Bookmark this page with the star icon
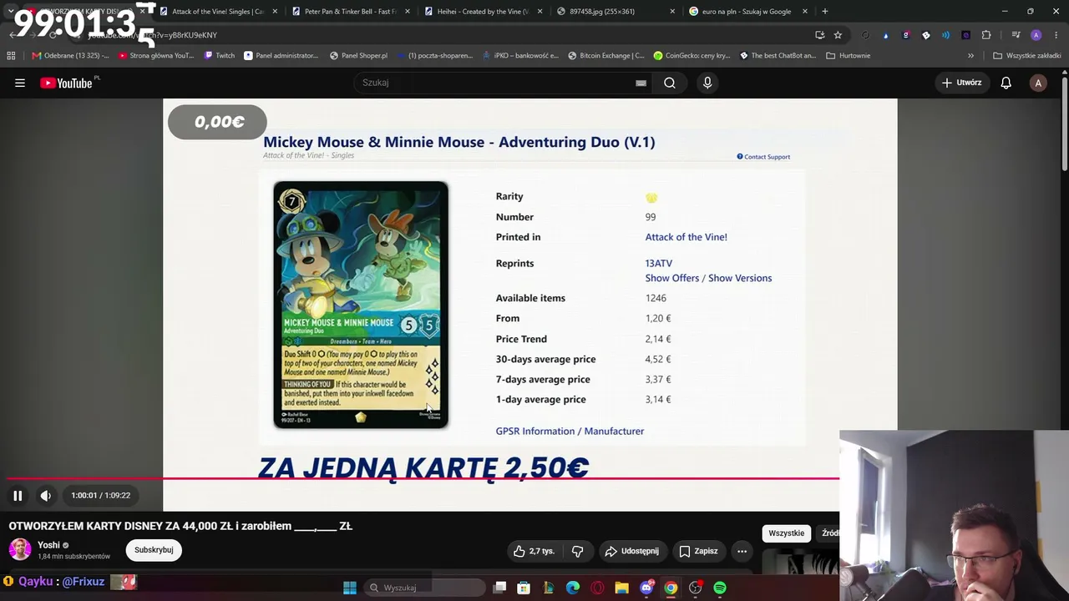 click(x=838, y=35)
